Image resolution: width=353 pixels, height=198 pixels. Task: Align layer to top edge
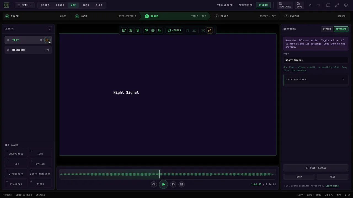146,30
